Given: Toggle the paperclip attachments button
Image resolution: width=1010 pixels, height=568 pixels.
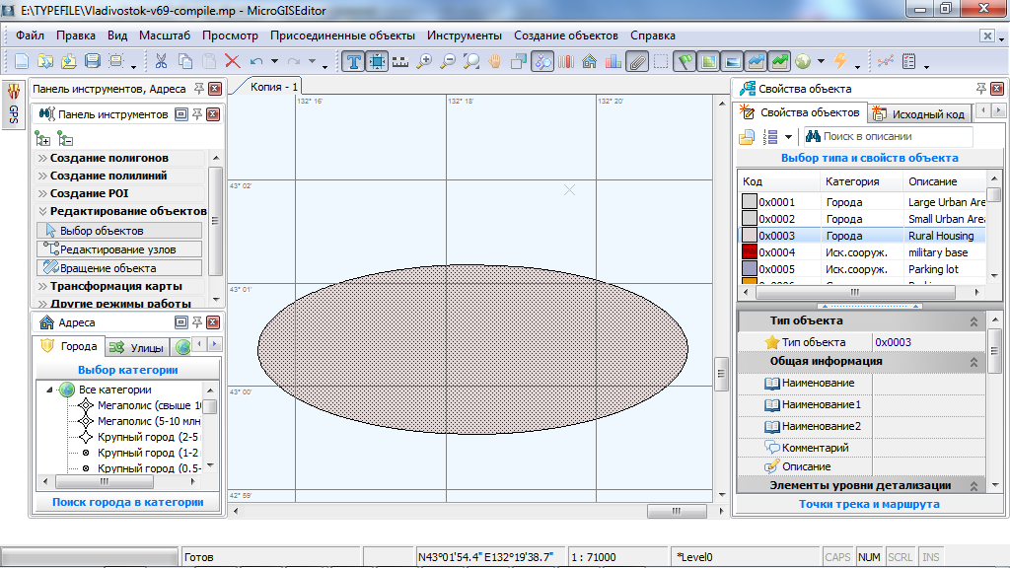Looking at the screenshot, I should tap(637, 61).
